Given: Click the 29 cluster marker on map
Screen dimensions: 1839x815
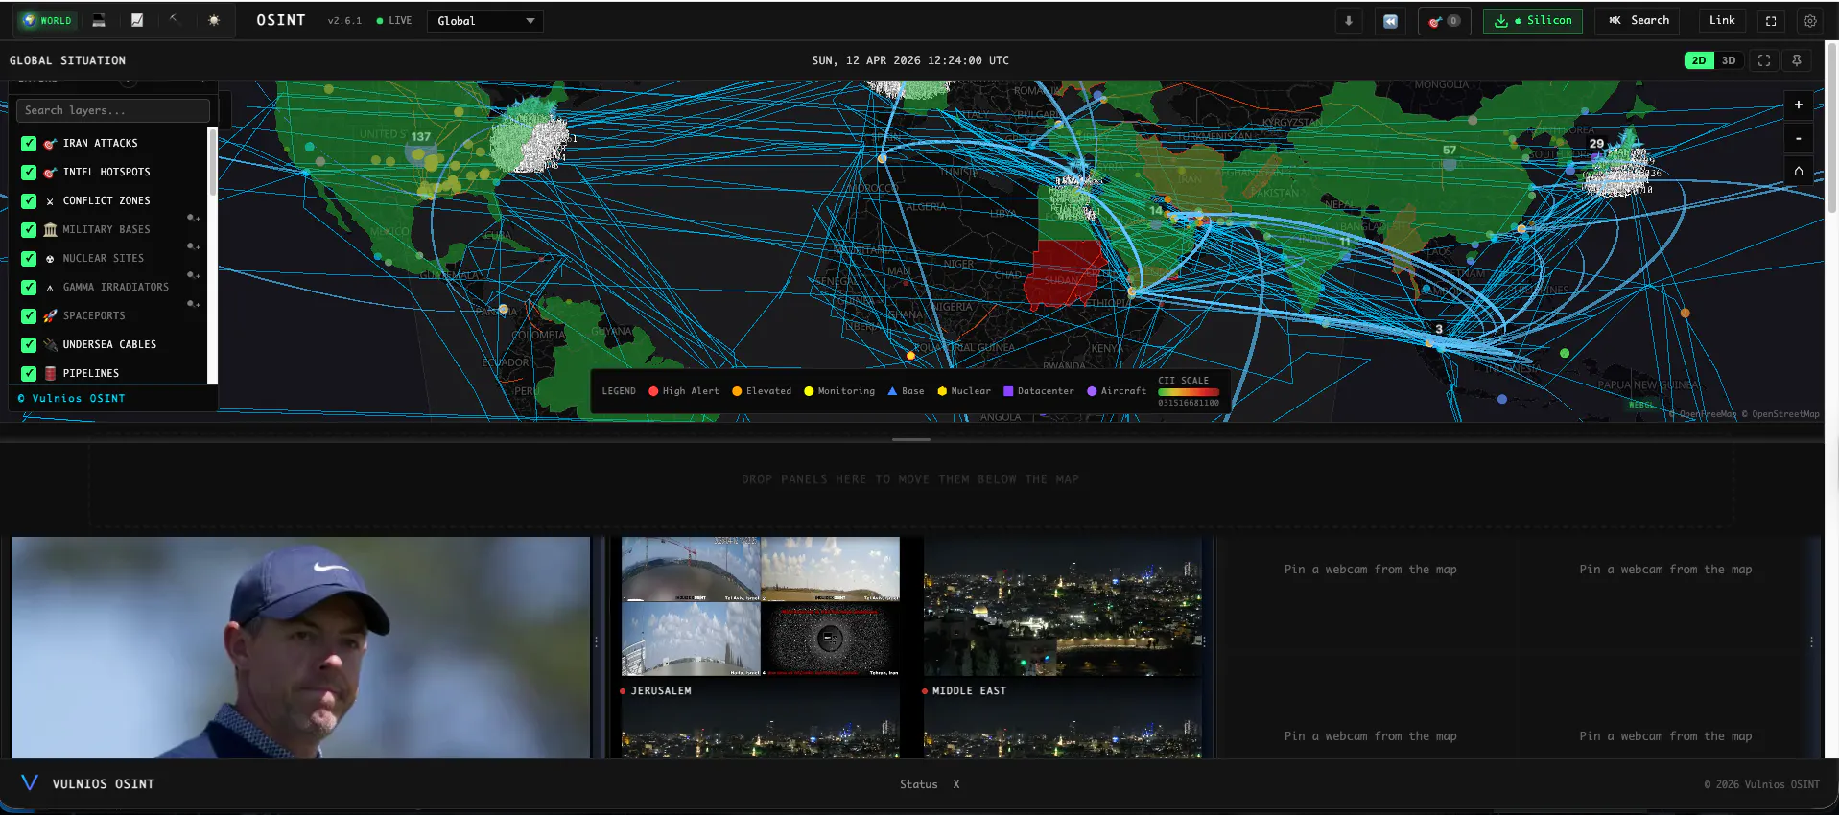Looking at the screenshot, I should click(x=1596, y=144).
